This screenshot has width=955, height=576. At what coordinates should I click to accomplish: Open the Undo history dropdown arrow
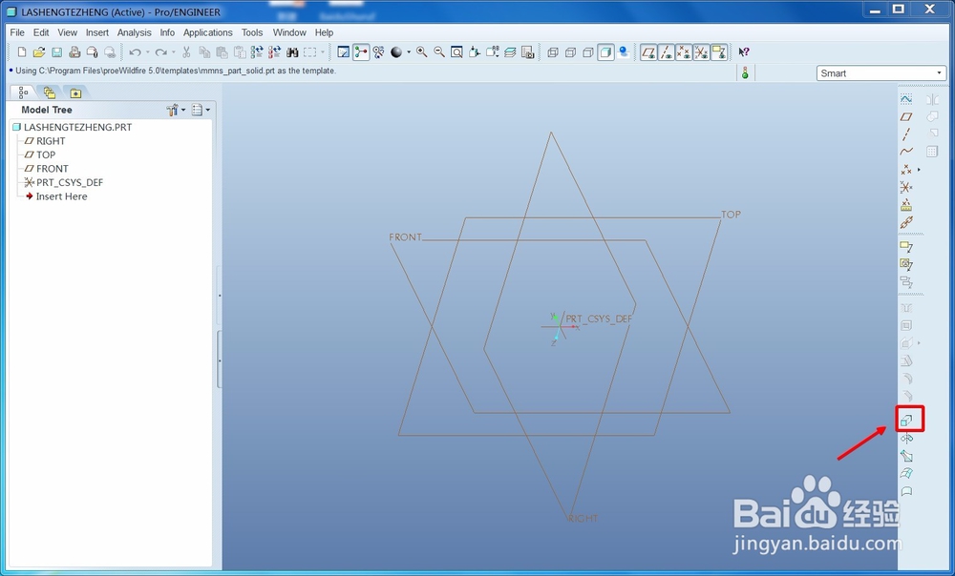coord(147,52)
